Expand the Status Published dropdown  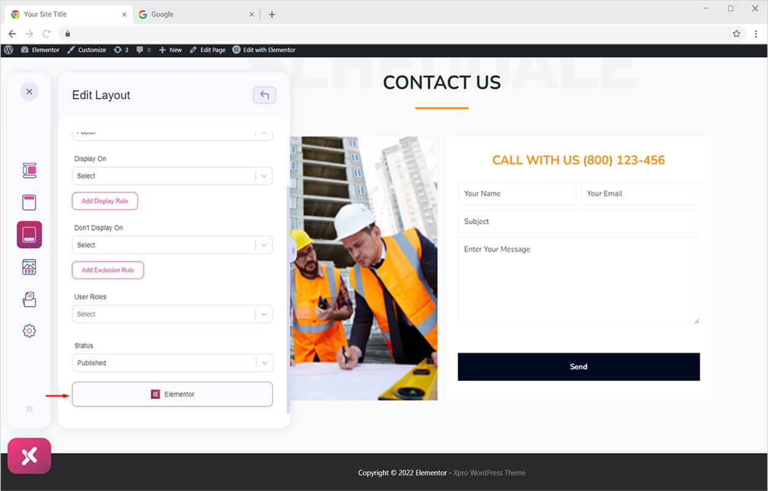[172, 363]
